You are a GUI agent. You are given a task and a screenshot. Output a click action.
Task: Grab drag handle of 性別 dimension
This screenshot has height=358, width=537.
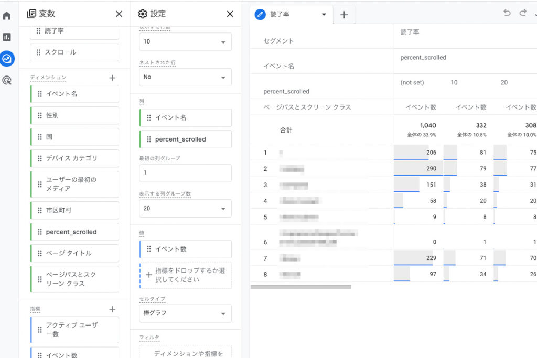40,115
